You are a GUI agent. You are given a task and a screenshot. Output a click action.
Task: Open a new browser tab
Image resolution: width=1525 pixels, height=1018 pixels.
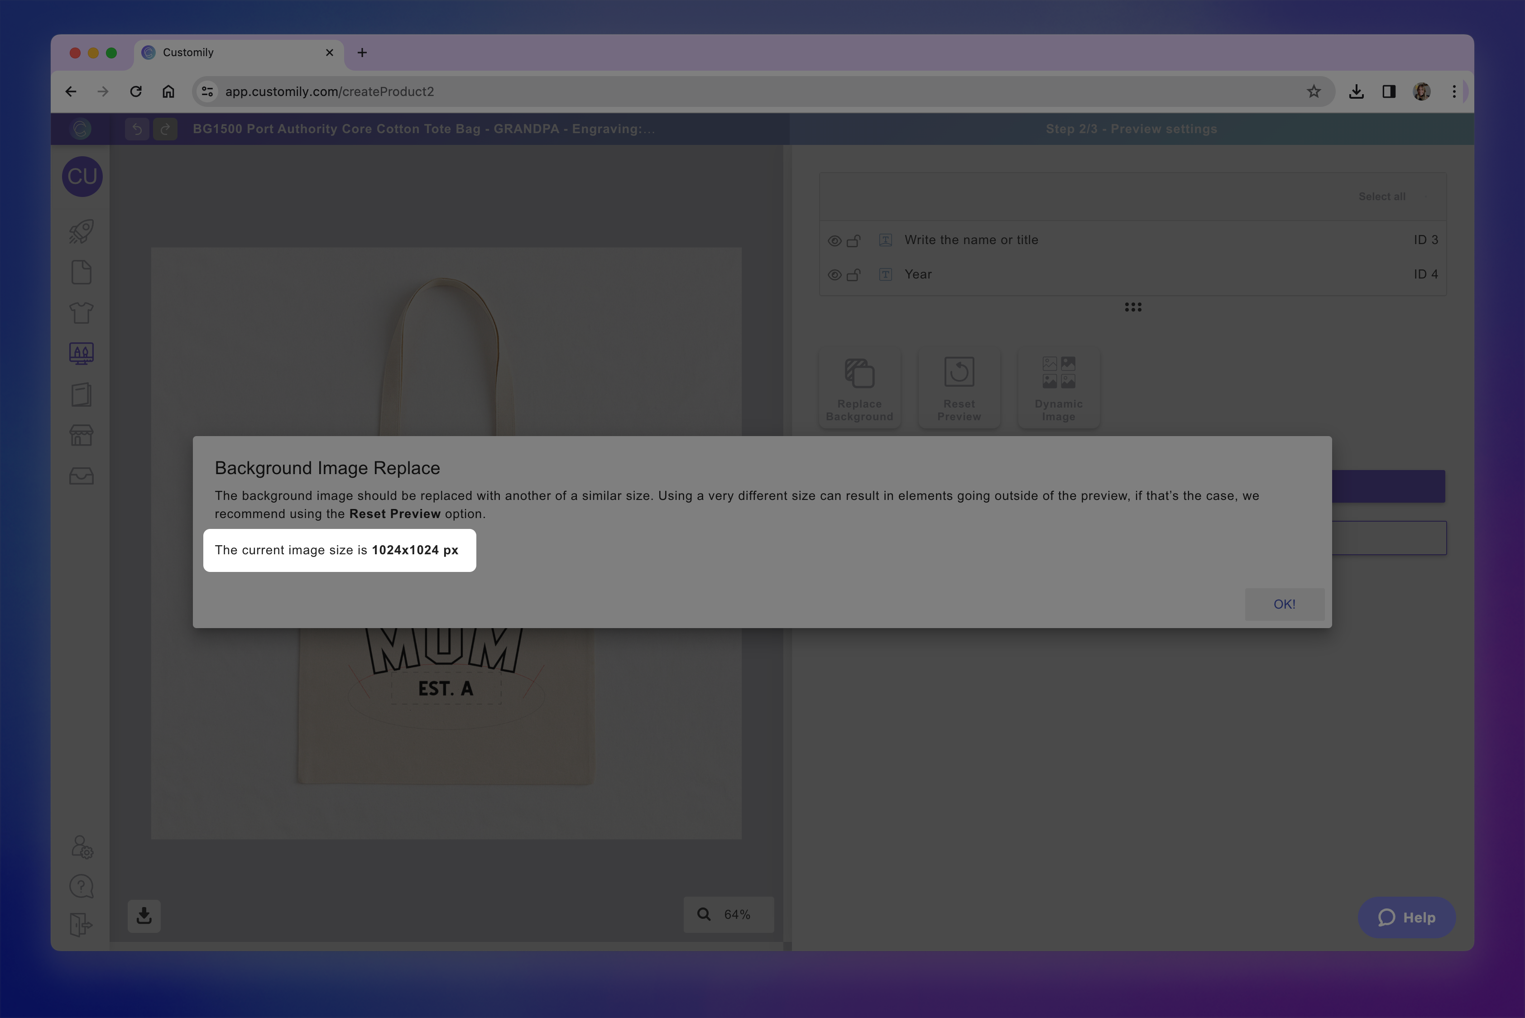(x=362, y=53)
